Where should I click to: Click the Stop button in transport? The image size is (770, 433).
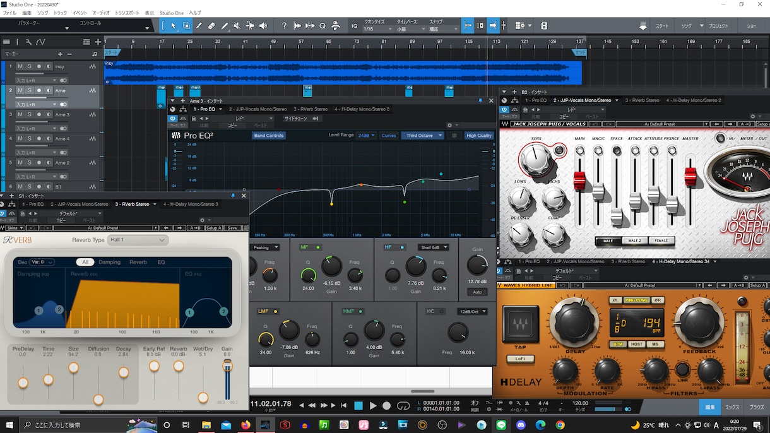coord(358,406)
